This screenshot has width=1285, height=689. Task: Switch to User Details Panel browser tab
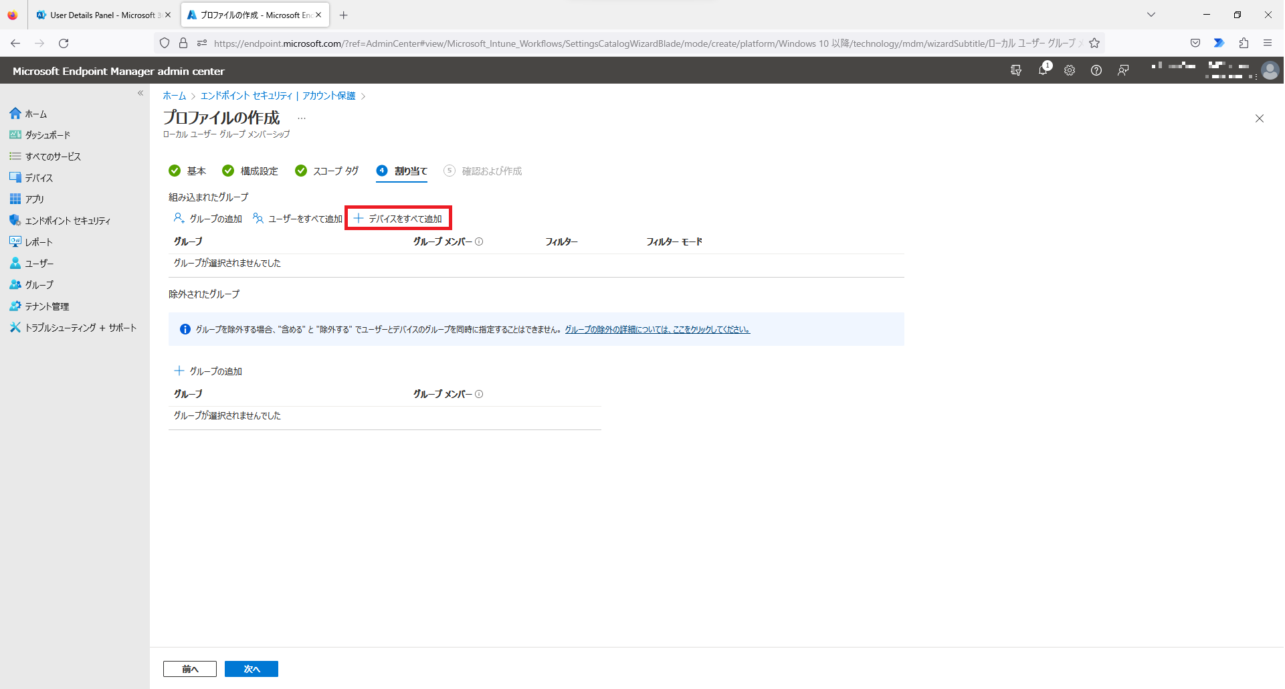tap(104, 15)
